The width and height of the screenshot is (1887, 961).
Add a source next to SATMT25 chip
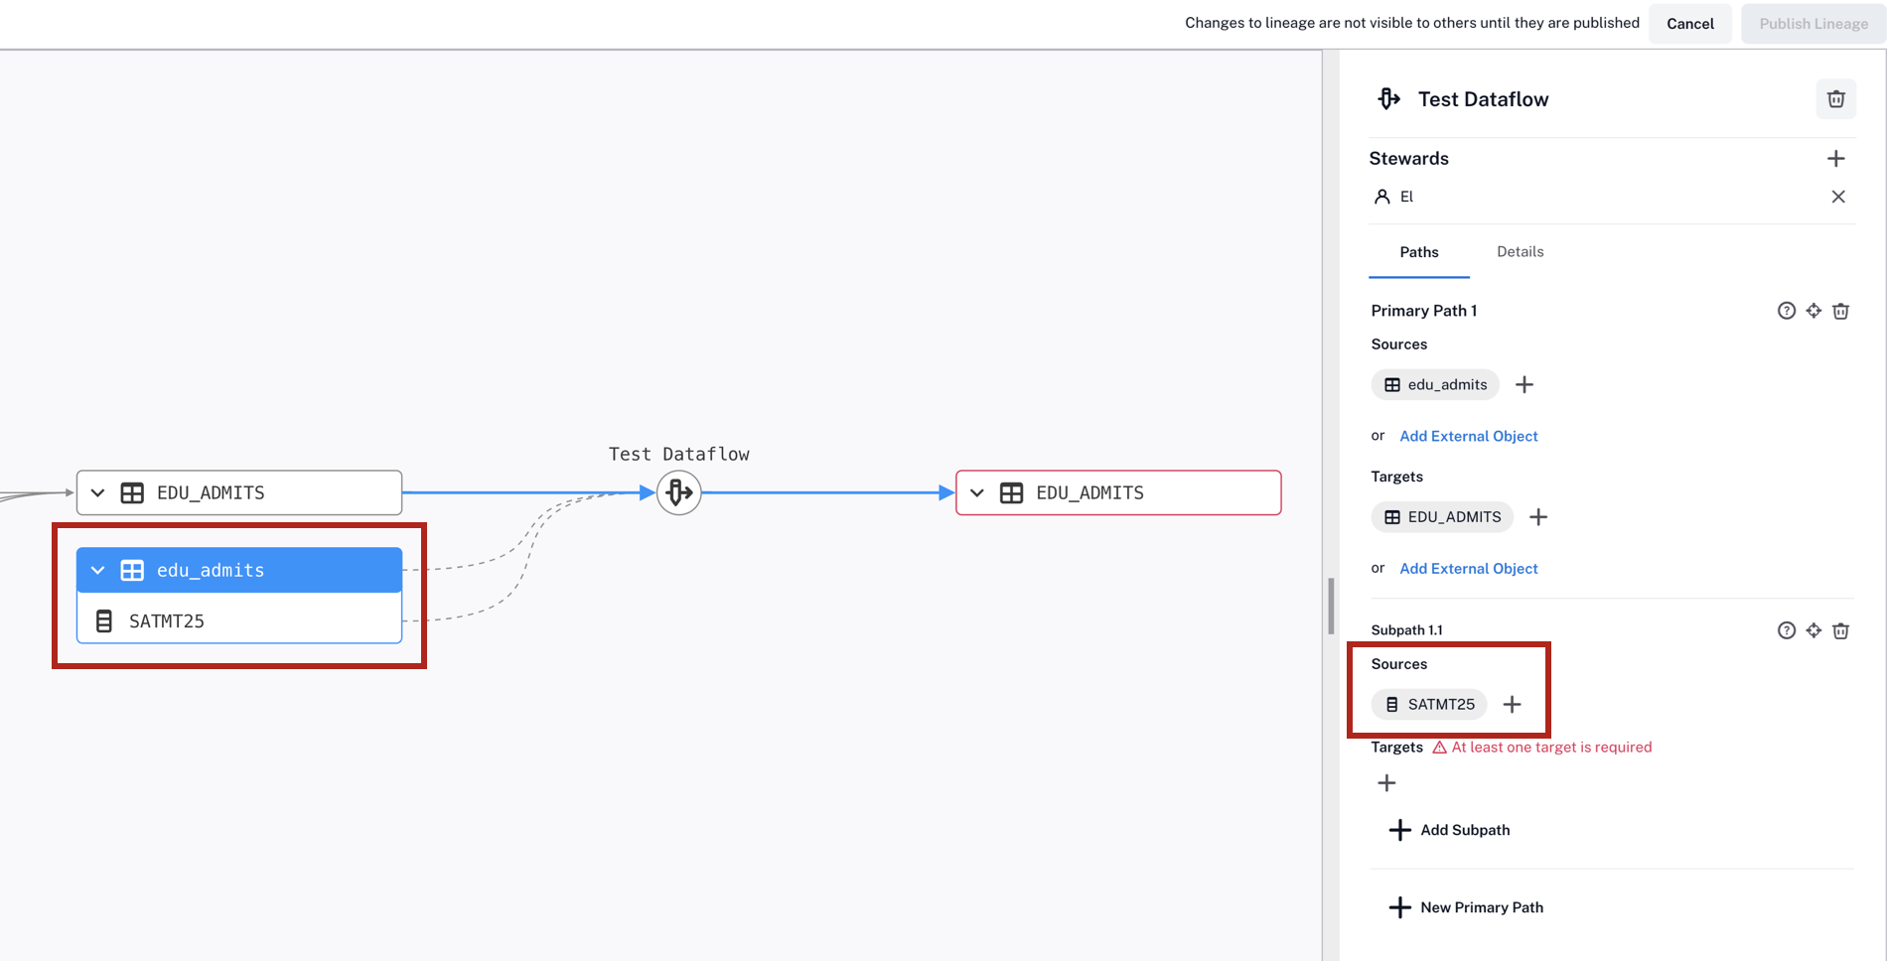click(x=1512, y=704)
